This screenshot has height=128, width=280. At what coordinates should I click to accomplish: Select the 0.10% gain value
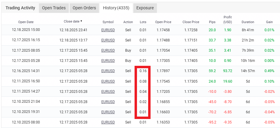(x=269, y=81)
